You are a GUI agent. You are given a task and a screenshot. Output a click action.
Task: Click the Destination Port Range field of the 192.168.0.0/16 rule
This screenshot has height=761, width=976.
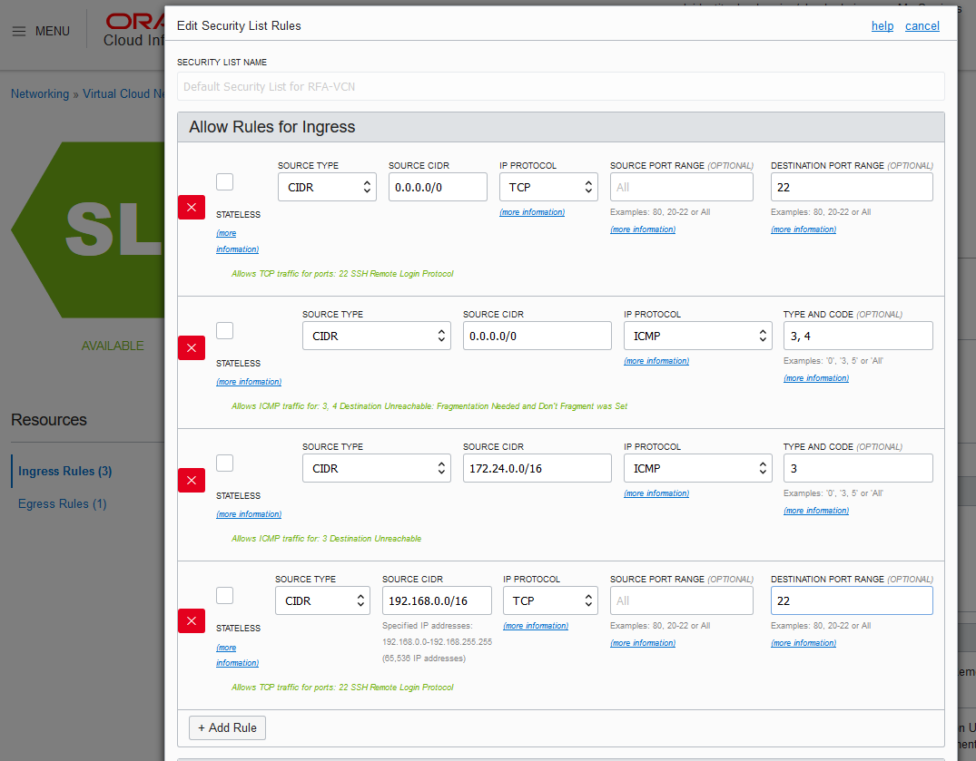coord(852,600)
